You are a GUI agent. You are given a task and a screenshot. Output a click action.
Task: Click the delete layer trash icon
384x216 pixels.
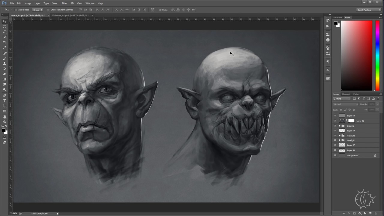pyautogui.click(x=376, y=213)
